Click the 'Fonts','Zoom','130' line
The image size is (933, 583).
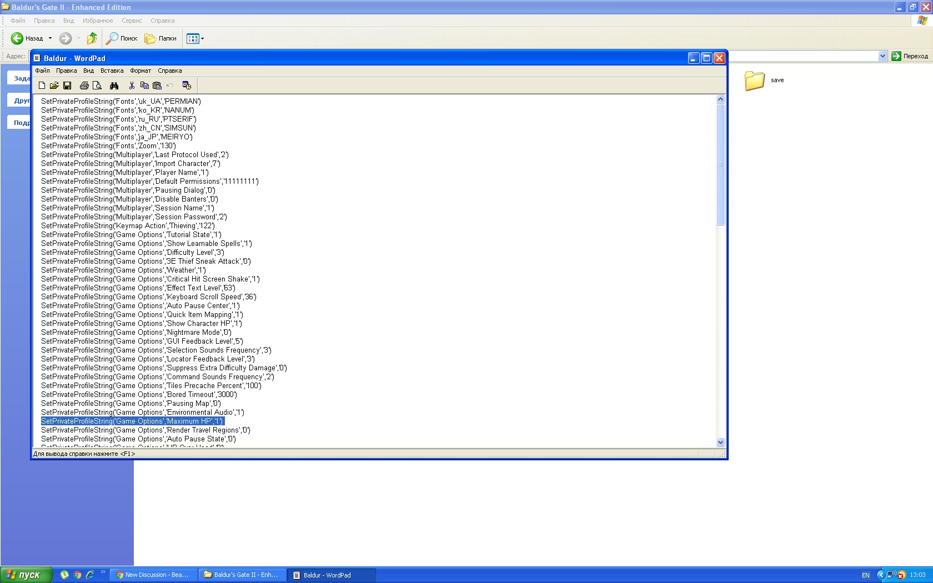(x=108, y=145)
